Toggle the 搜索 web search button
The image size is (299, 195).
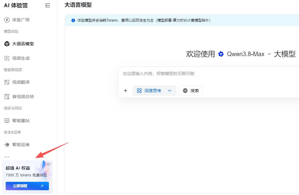click(x=191, y=91)
